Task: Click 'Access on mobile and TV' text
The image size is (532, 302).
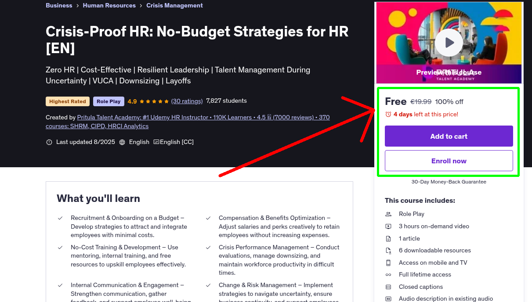Action: (433, 263)
